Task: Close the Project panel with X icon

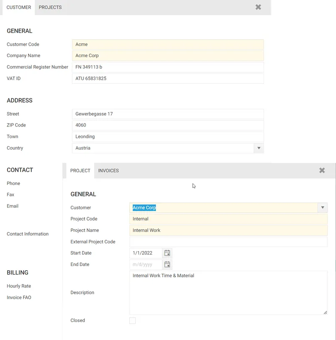Action: (322, 170)
